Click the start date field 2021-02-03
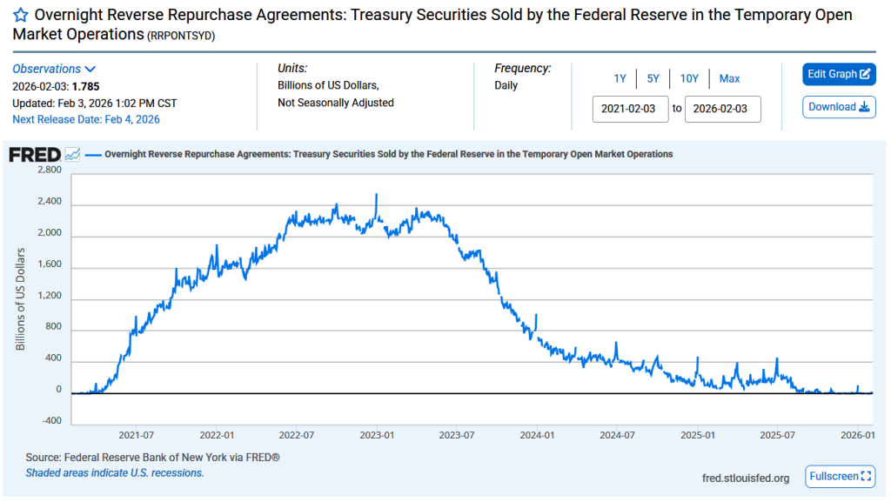 (x=631, y=110)
